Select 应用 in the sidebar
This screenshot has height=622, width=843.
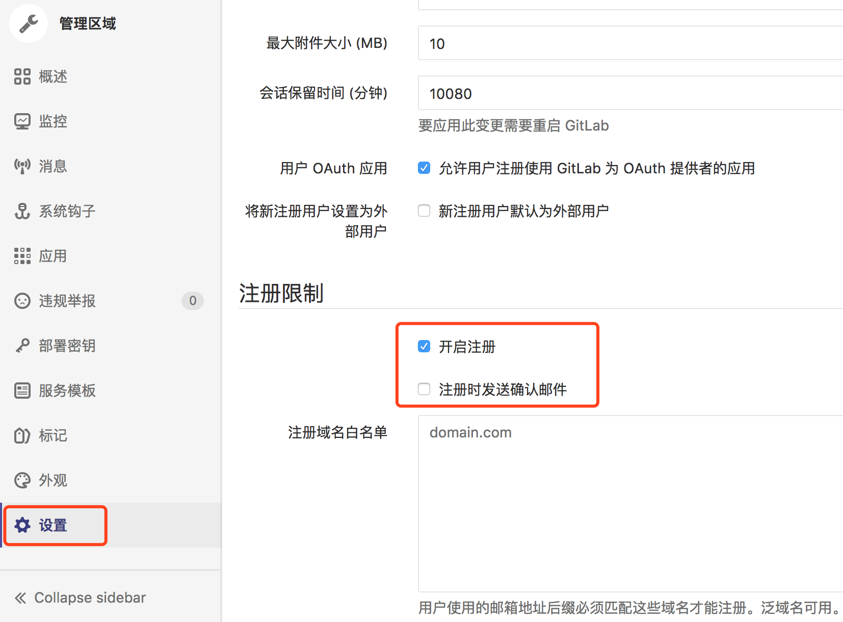click(111, 256)
